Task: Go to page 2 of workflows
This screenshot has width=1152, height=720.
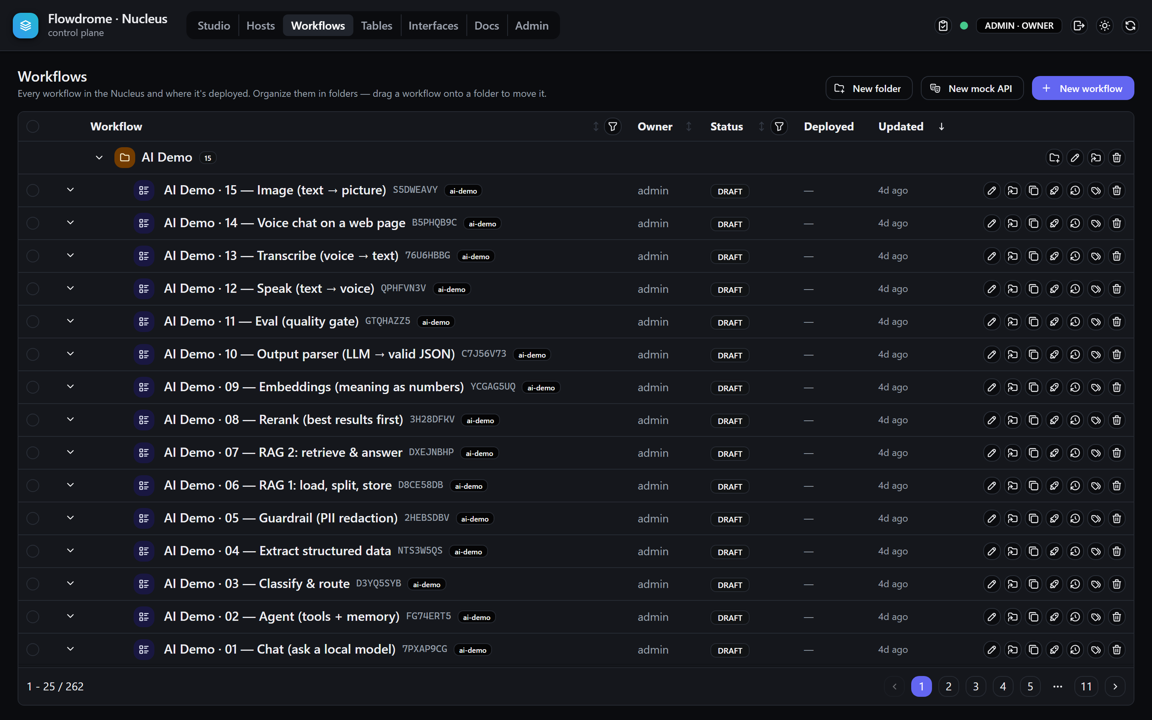Action: pyautogui.click(x=948, y=687)
